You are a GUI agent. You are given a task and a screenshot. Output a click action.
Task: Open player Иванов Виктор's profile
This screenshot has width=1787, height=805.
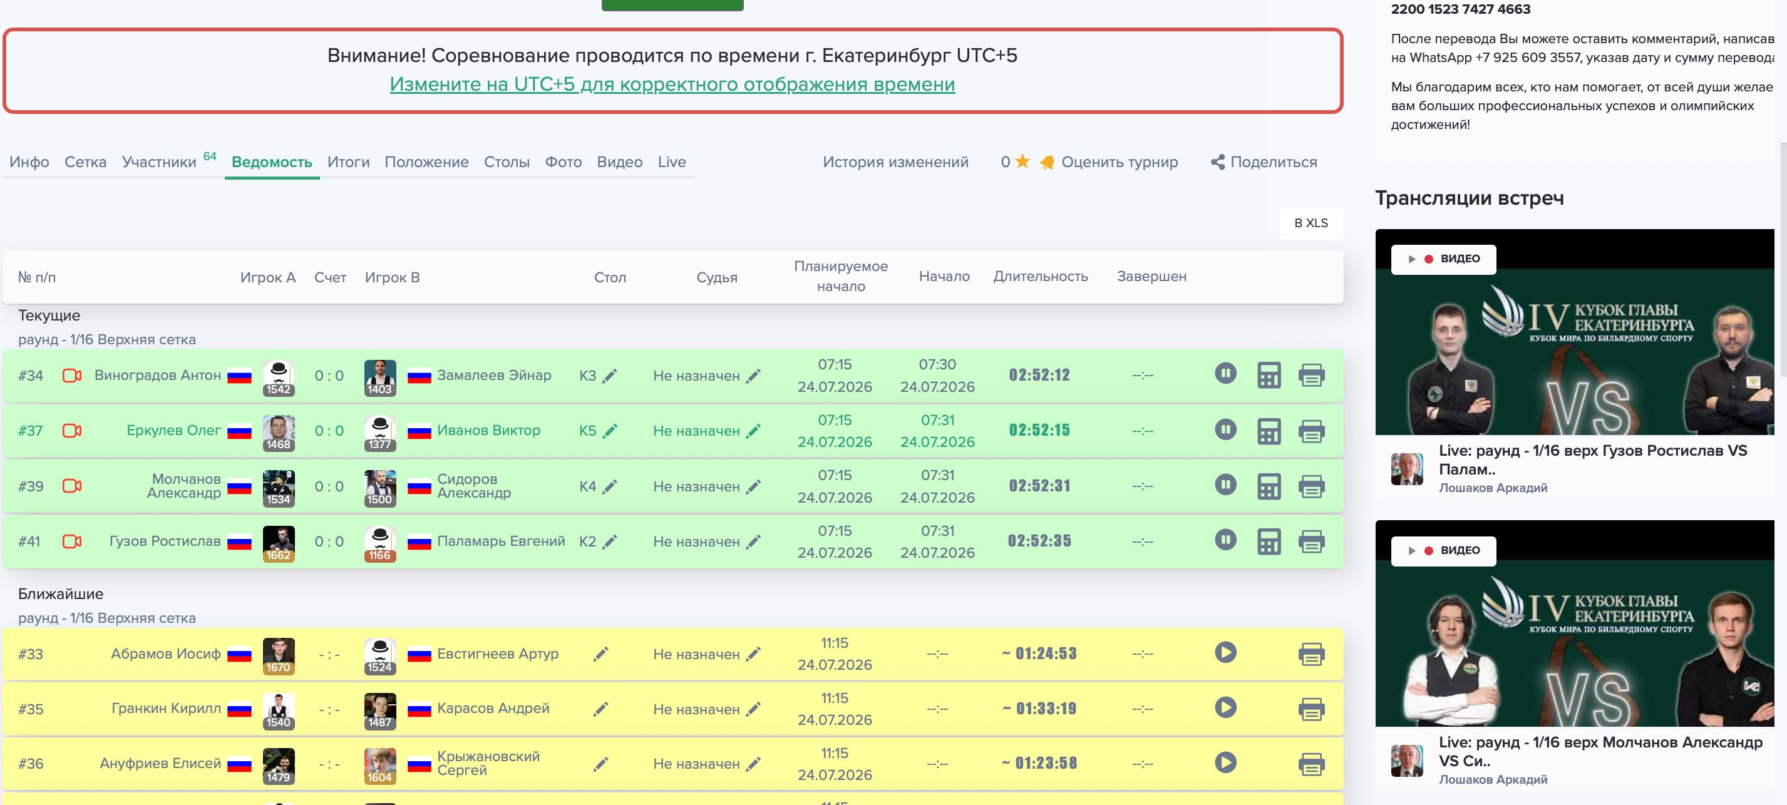click(488, 430)
